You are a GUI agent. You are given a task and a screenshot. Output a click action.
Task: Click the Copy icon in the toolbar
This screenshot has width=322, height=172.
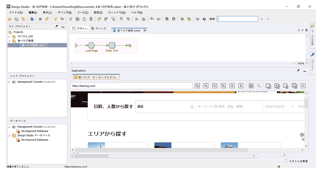coord(77,19)
